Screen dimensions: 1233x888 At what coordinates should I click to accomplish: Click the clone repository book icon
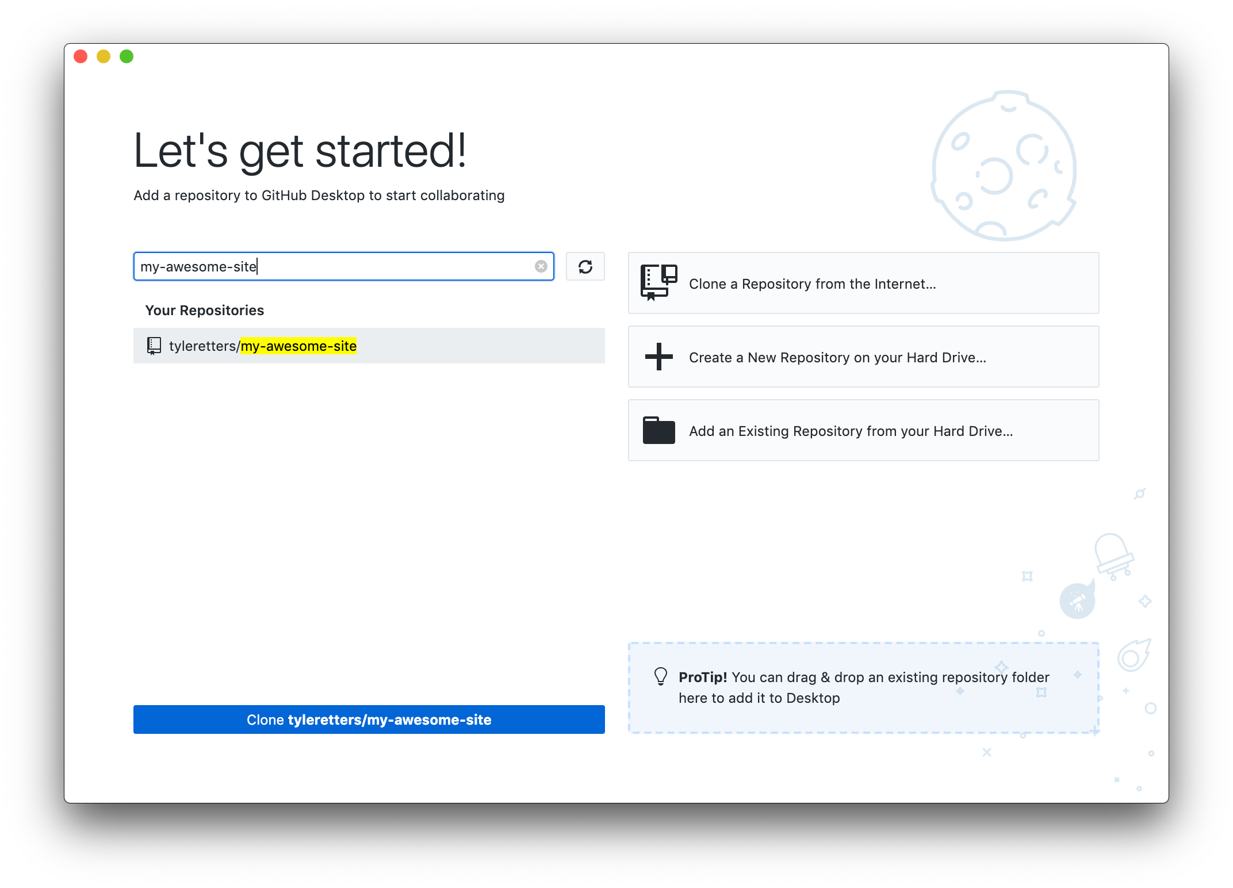coord(658,282)
